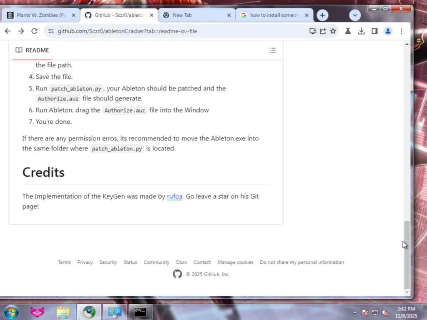This screenshot has height=320, width=427.
Task: Open the README outline menu
Action: click(272, 50)
